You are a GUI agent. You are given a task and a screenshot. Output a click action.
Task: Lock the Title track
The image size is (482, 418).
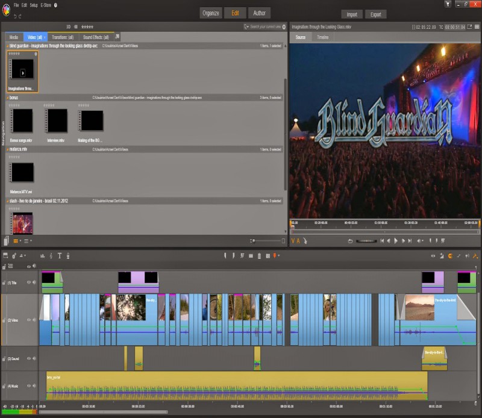click(x=4, y=282)
